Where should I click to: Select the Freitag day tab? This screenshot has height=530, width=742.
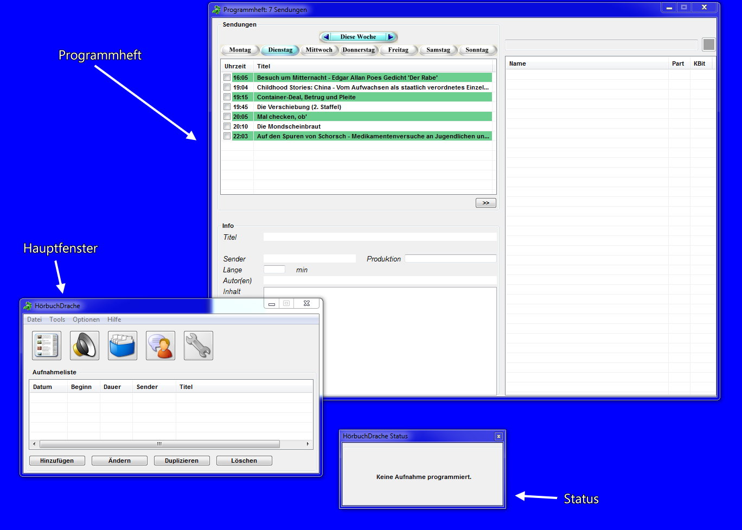click(398, 50)
